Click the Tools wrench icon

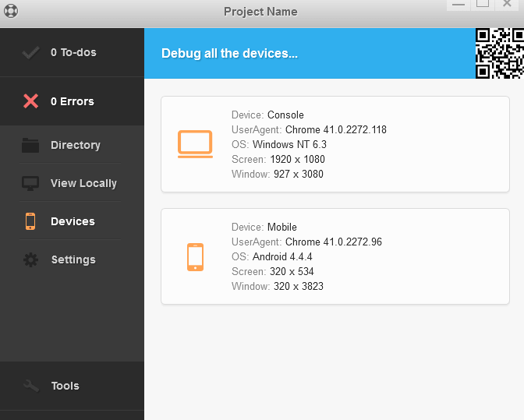31,386
